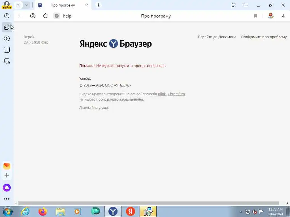
Task: Open 'Перейти до Допомоги' link
Action: click(217, 37)
